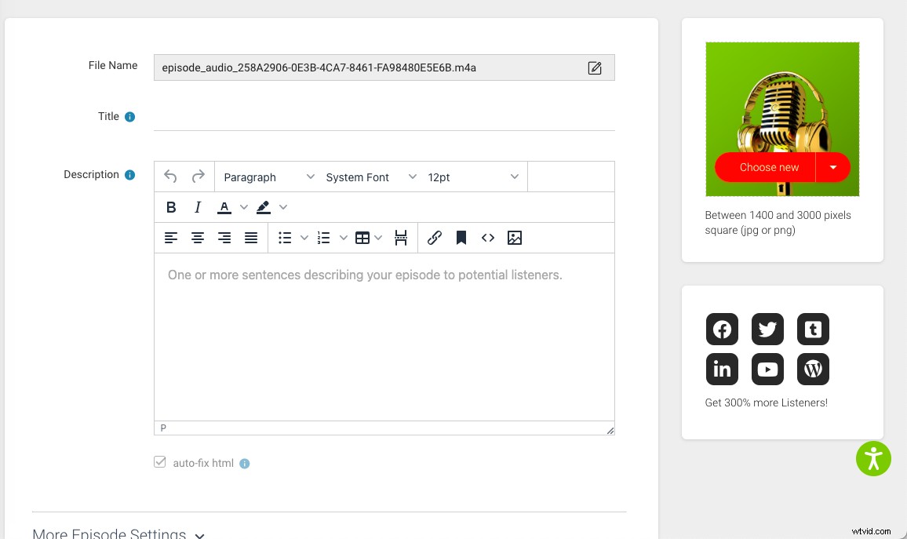
Task: Insert a hyperlink in the description
Action: (x=435, y=238)
